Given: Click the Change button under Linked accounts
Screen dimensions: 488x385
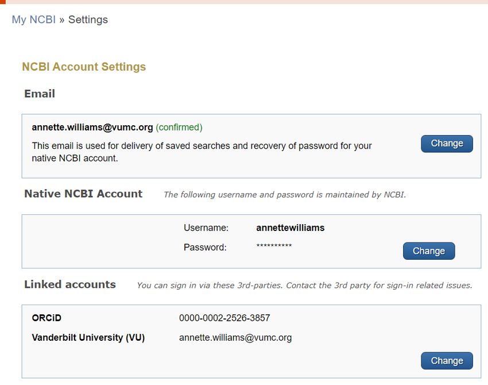Looking at the screenshot, I should tap(447, 361).
